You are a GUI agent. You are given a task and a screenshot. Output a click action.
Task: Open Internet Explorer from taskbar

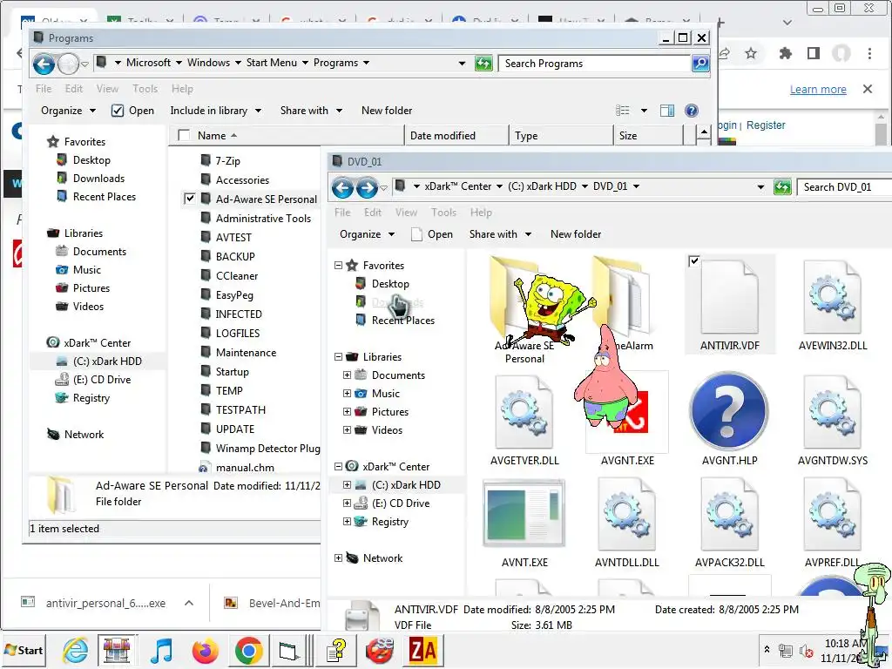[75, 650]
